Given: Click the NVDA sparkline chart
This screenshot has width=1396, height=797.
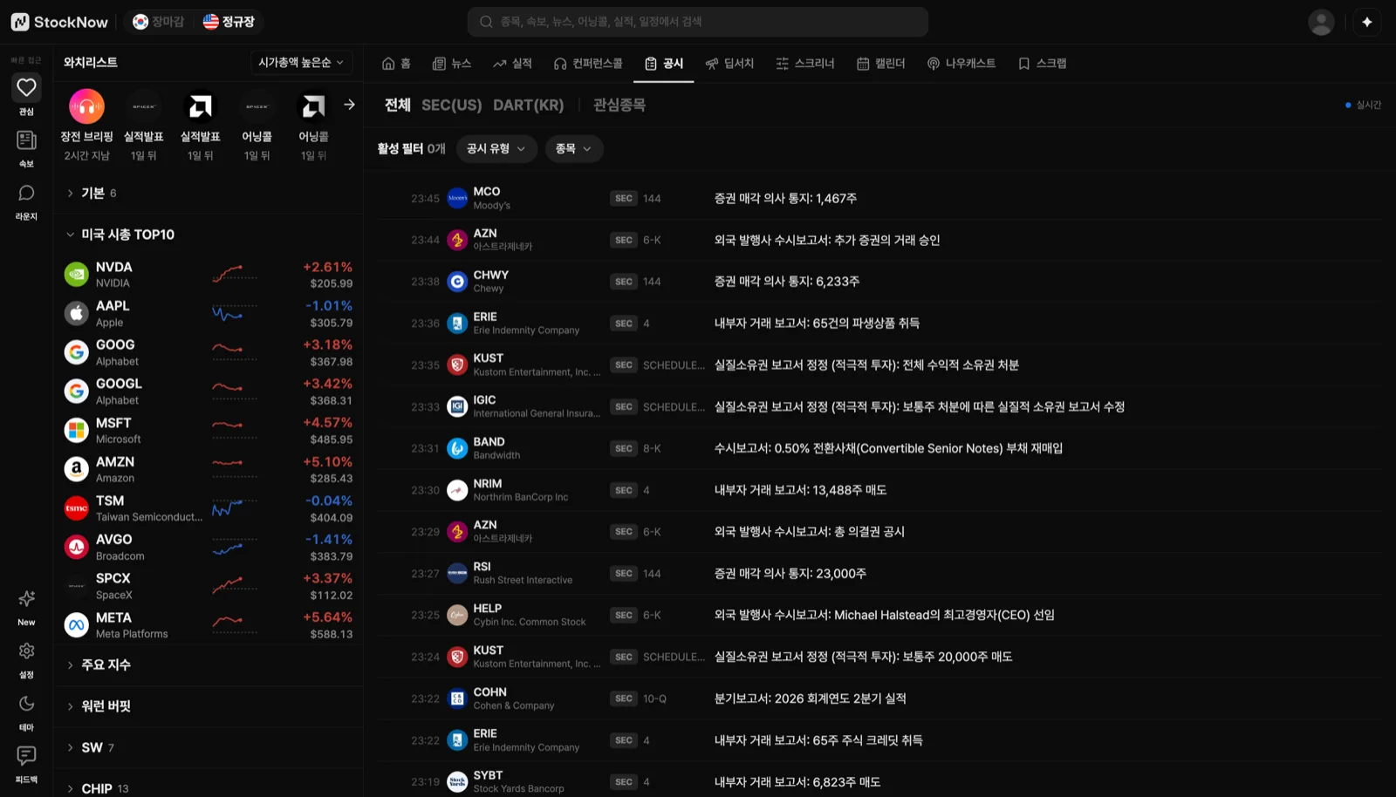Looking at the screenshot, I should coord(235,274).
